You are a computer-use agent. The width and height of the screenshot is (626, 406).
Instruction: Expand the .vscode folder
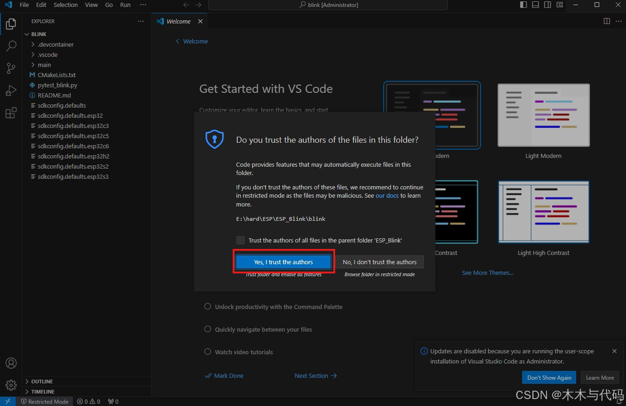(x=87, y=55)
